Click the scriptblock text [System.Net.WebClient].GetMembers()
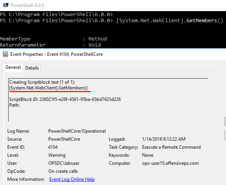226x185 pixels. 48,88
